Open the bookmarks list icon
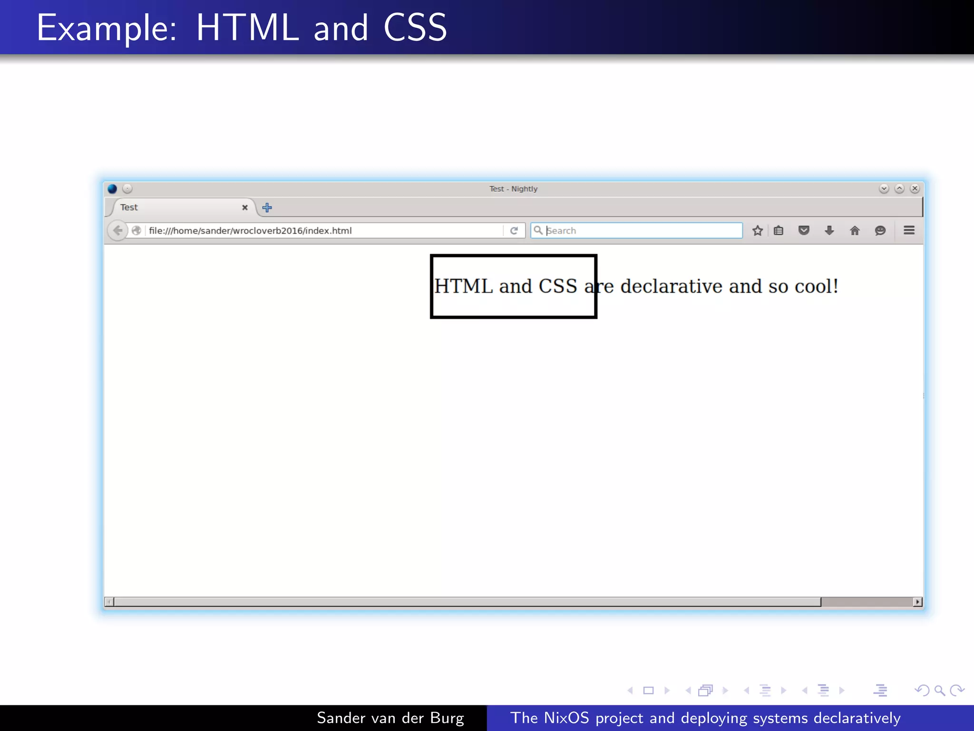Screen dimensions: 974x731 pos(779,231)
